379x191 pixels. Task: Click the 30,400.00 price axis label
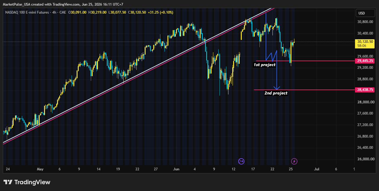[x=365, y=34]
